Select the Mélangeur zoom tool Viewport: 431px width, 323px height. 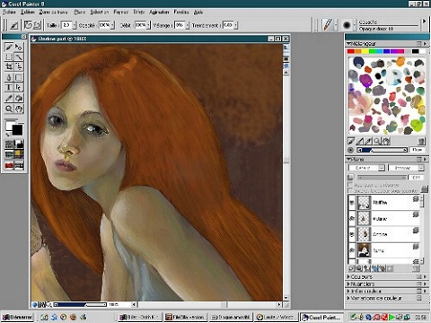[x=377, y=141]
